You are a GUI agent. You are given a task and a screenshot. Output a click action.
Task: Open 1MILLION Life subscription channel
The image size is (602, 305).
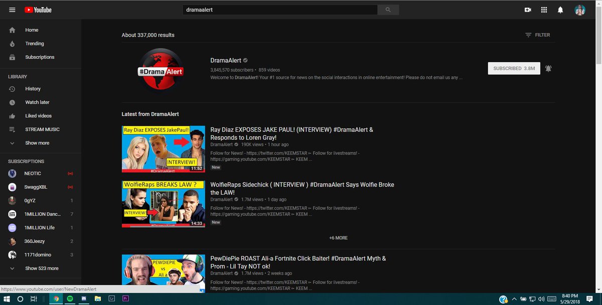(x=41, y=228)
